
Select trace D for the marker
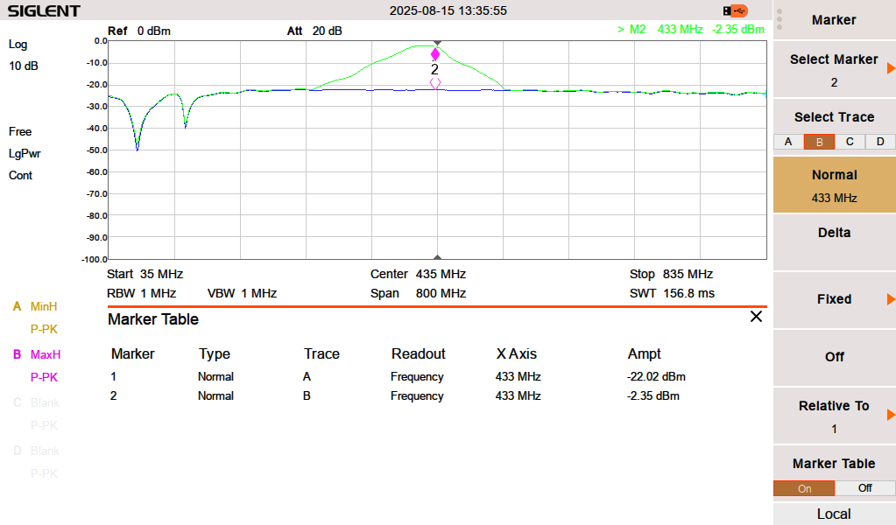pos(880,142)
